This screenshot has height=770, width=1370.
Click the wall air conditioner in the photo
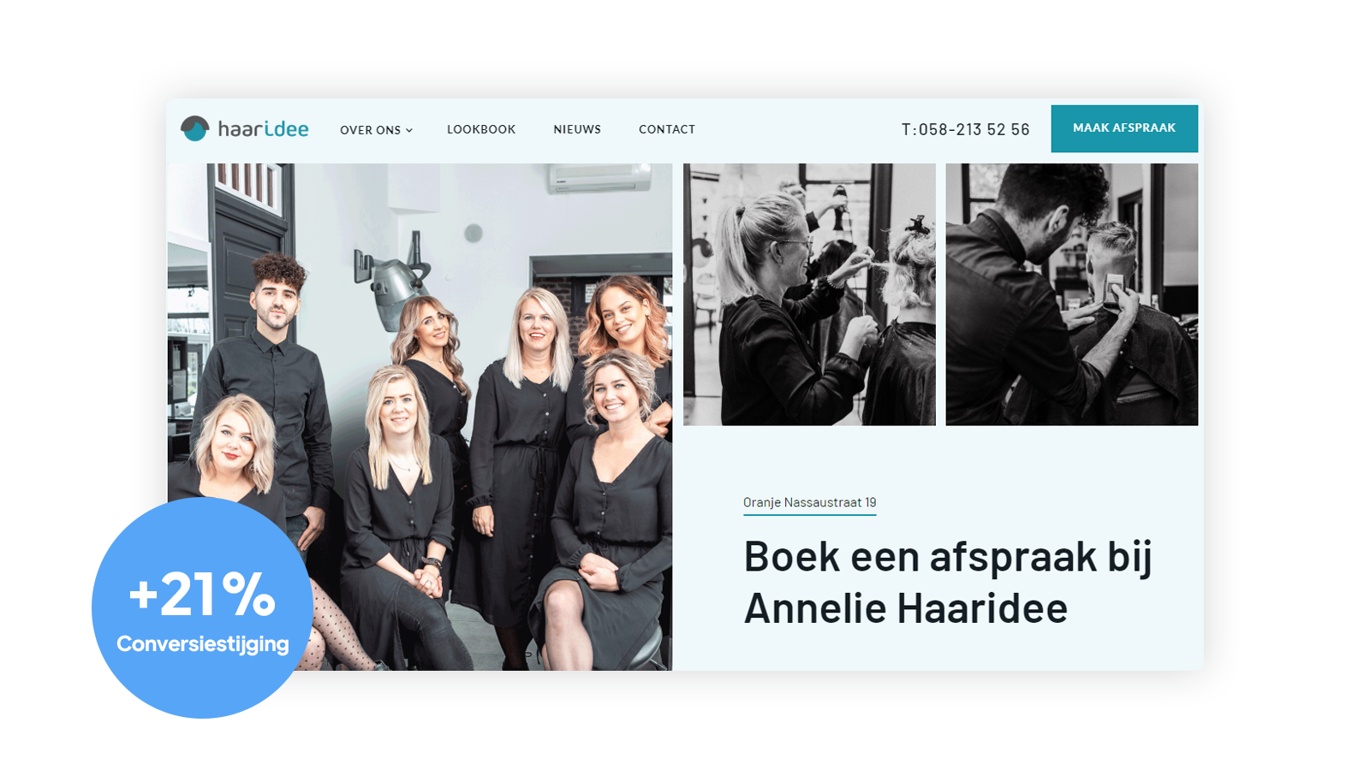tap(599, 177)
